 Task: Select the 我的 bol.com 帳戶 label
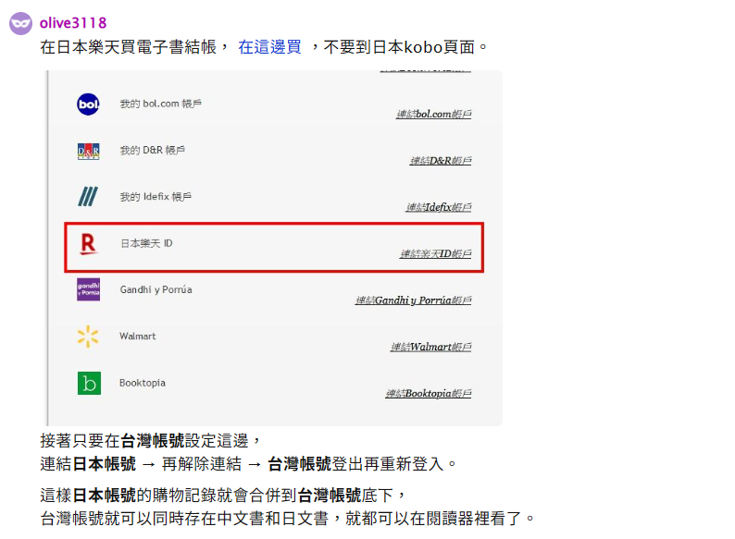click(161, 104)
